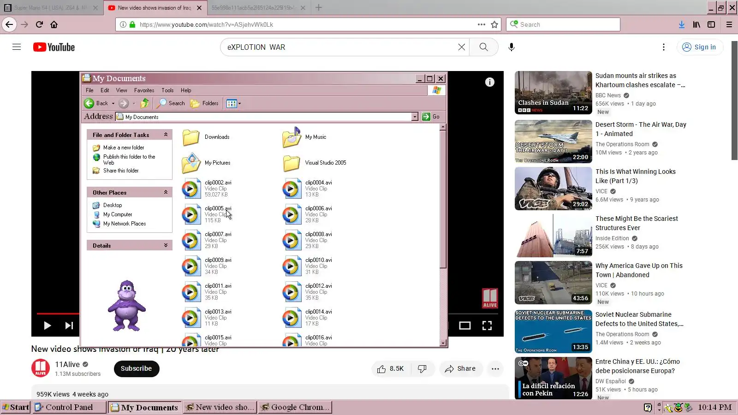The width and height of the screenshot is (738, 415).
Task: Collapse the Other Places panel
Action: [x=166, y=192]
